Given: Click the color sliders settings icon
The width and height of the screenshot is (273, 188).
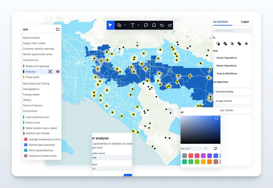Looking at the screenshot, I should (216, 149).
